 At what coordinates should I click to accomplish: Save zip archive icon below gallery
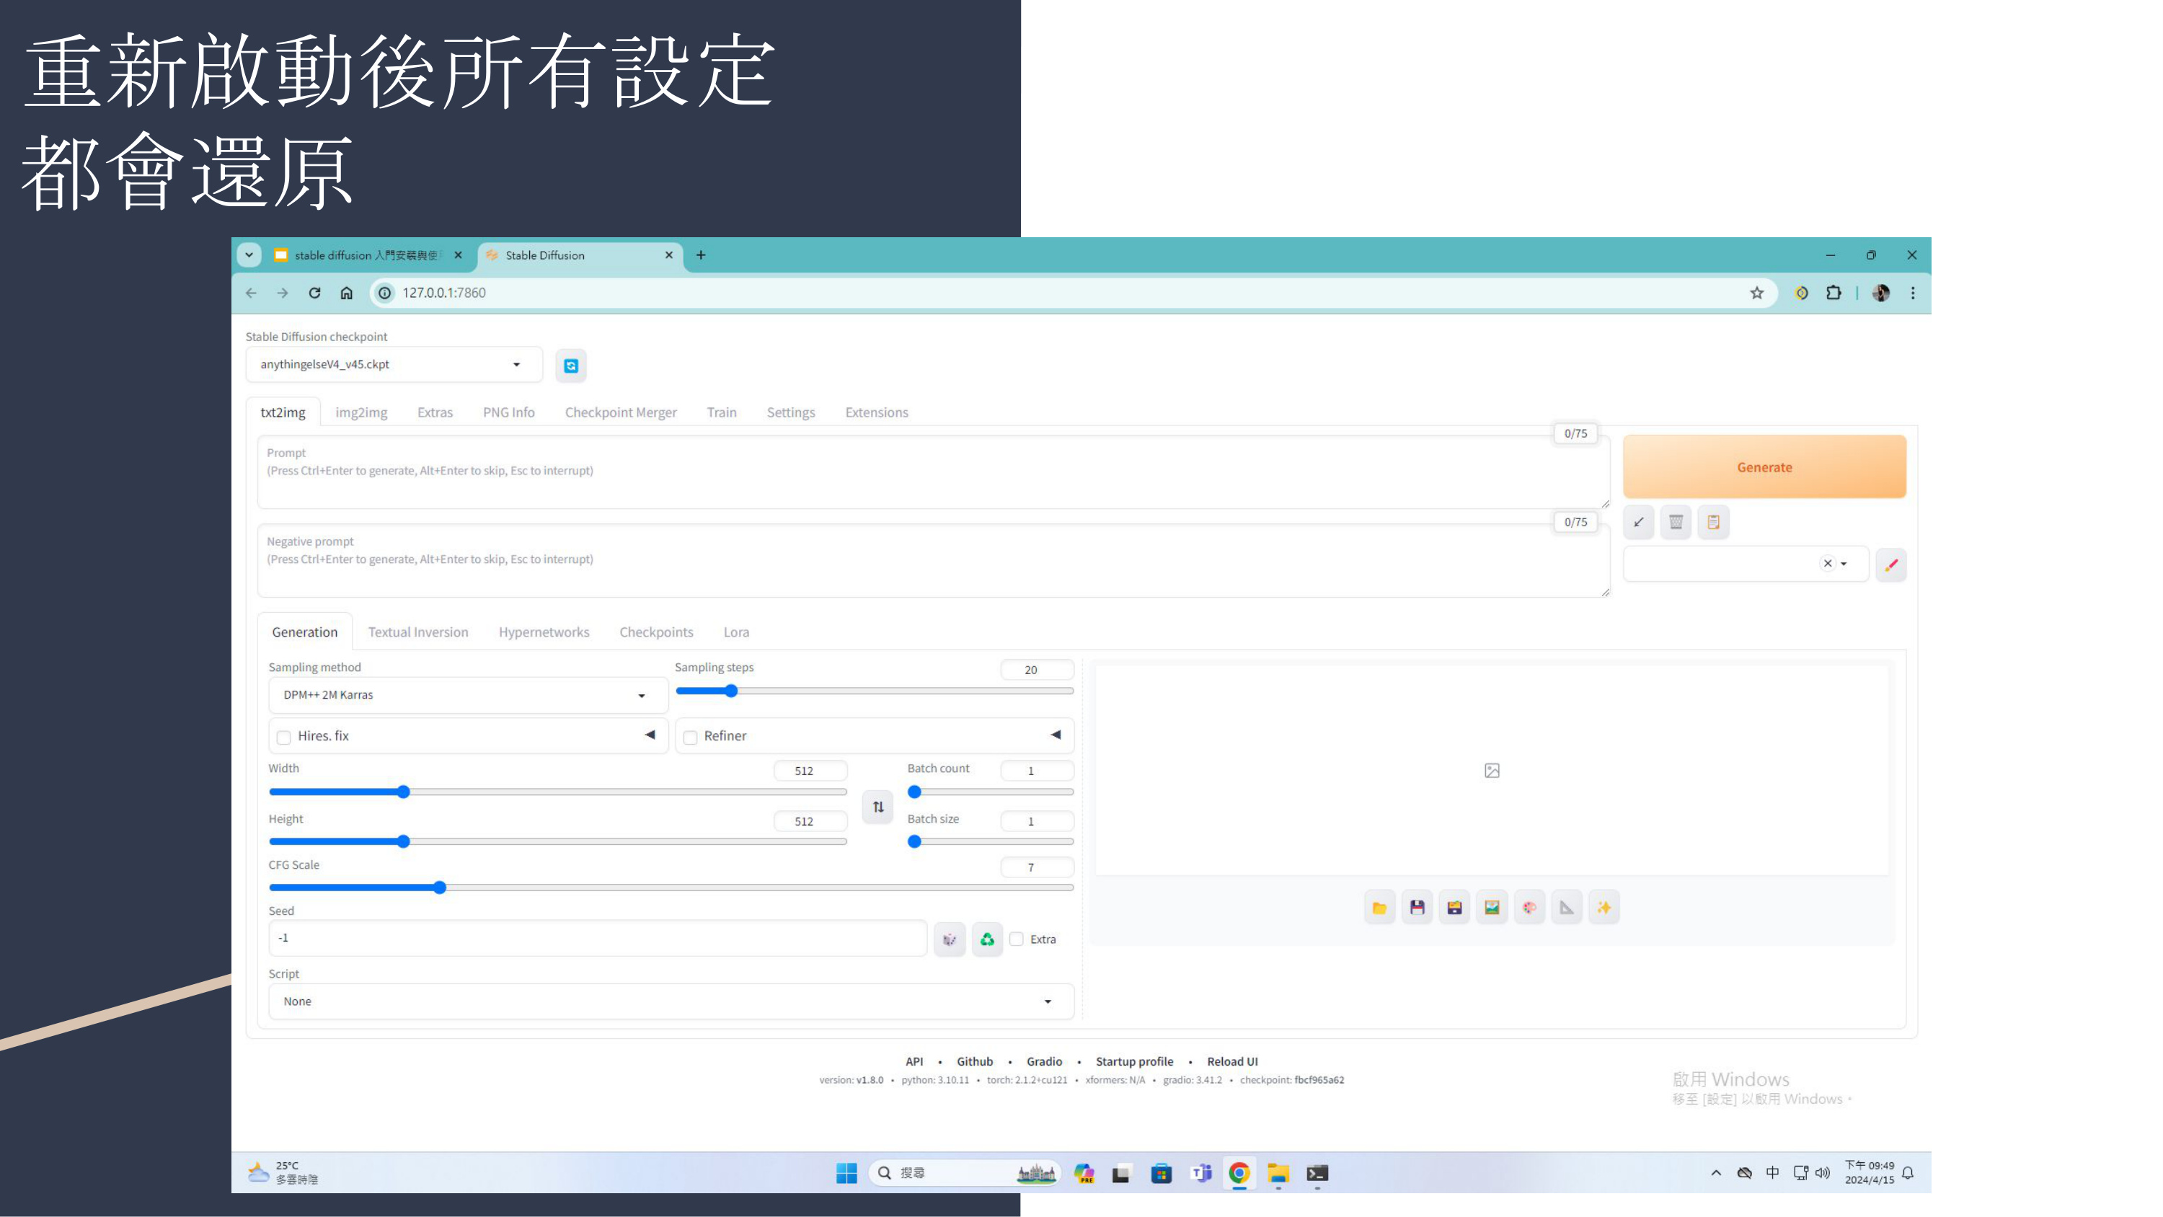[1454, 907]
